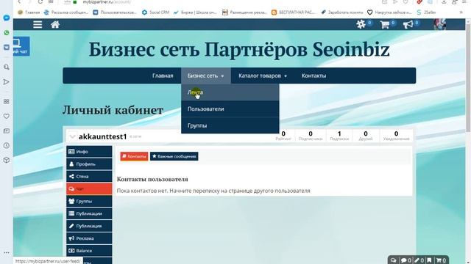Open the send arrow icon in the browser sidebar
Image resolution: width=471 pixels, height=264 pixels.
coord(7,81)
